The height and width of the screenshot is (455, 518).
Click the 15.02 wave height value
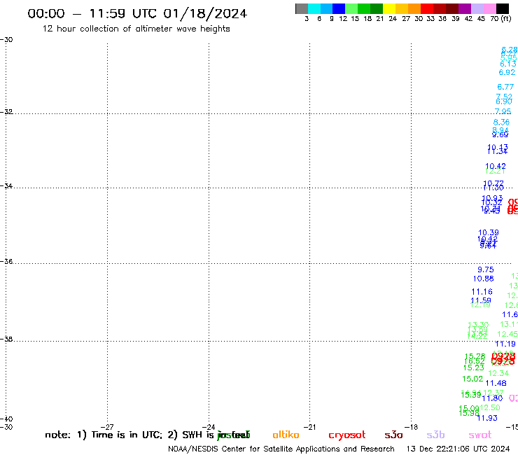click(x=472, y=379)
